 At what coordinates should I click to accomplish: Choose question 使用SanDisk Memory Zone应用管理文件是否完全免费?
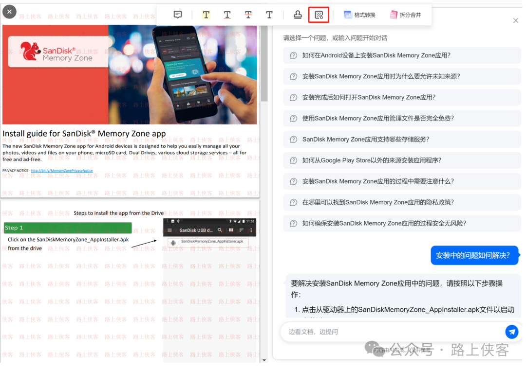click(401, 119)
